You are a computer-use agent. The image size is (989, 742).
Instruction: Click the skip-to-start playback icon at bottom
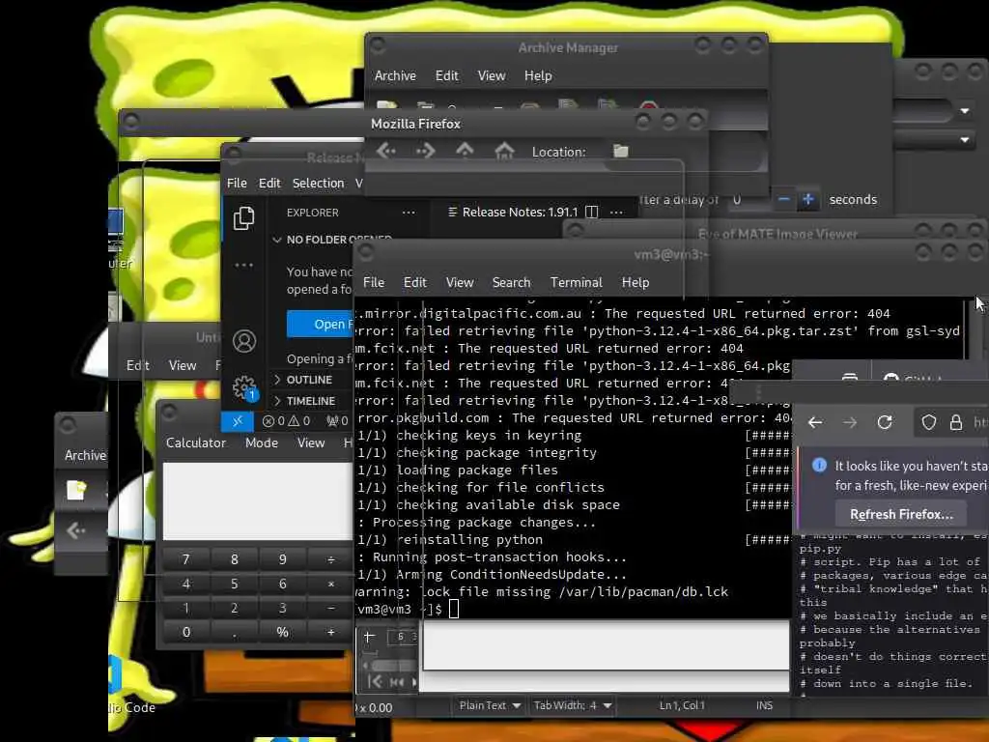point(375,681)
